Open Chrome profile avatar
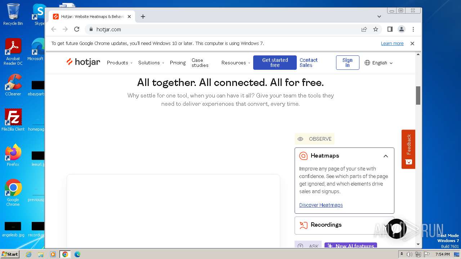Viewport: 461px width, 259px height. (x=402, y=29)
